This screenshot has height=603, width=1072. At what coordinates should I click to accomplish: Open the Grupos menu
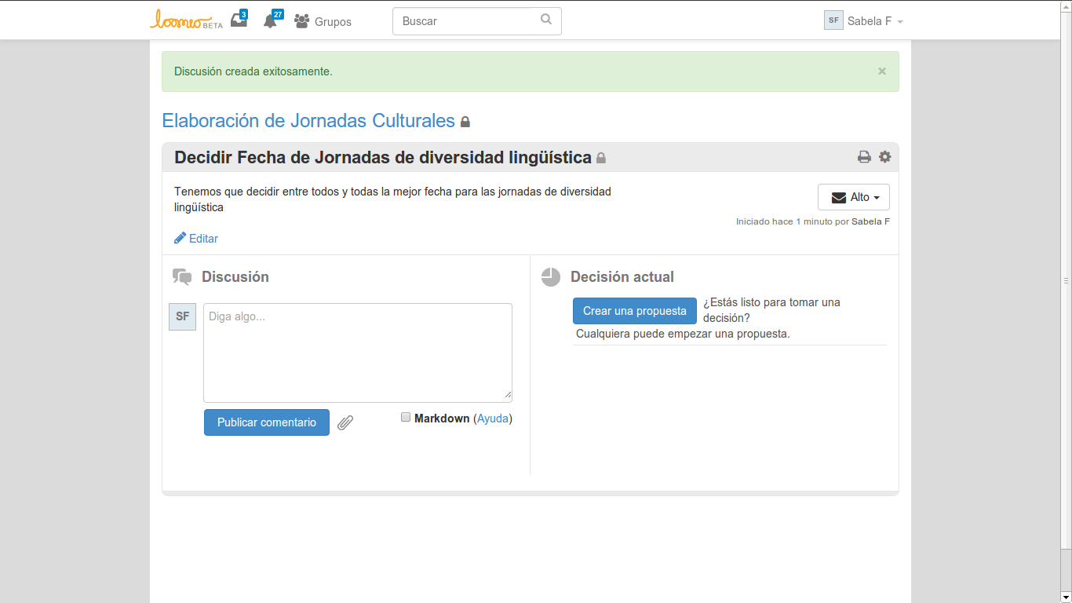(x=323, y=22)
